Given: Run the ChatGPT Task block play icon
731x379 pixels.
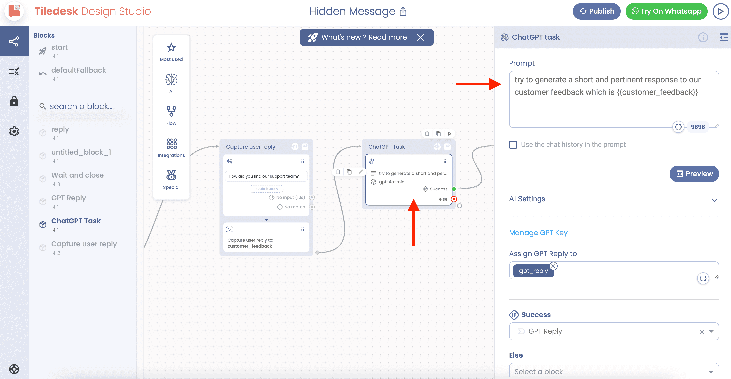Looking at the screenshot, I should click(x=449, y=134).
